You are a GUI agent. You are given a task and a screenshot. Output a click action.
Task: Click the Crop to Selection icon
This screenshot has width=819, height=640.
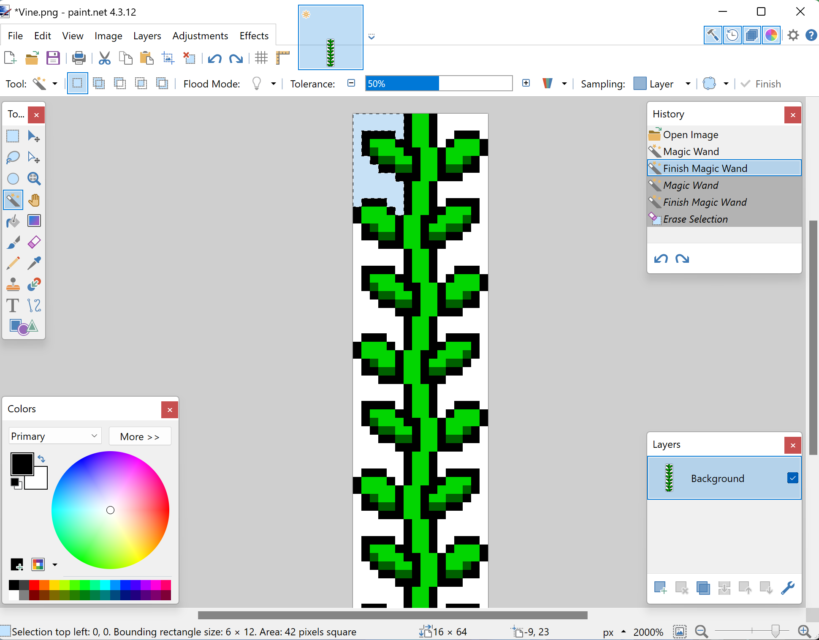(168, 58)
